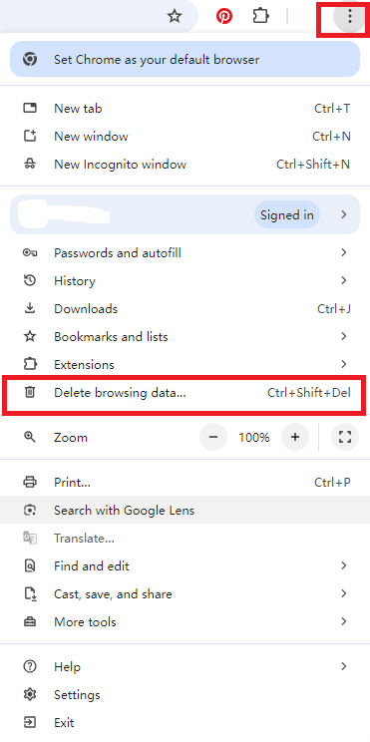
Task: Open the Extensions puzzle piece toolbar icon
Action: coord(261,17)
